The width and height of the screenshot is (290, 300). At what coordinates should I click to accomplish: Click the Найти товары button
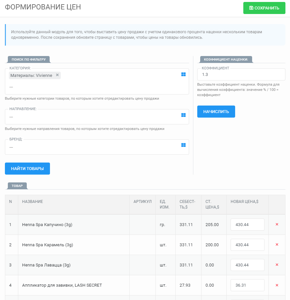coord(27,168)
